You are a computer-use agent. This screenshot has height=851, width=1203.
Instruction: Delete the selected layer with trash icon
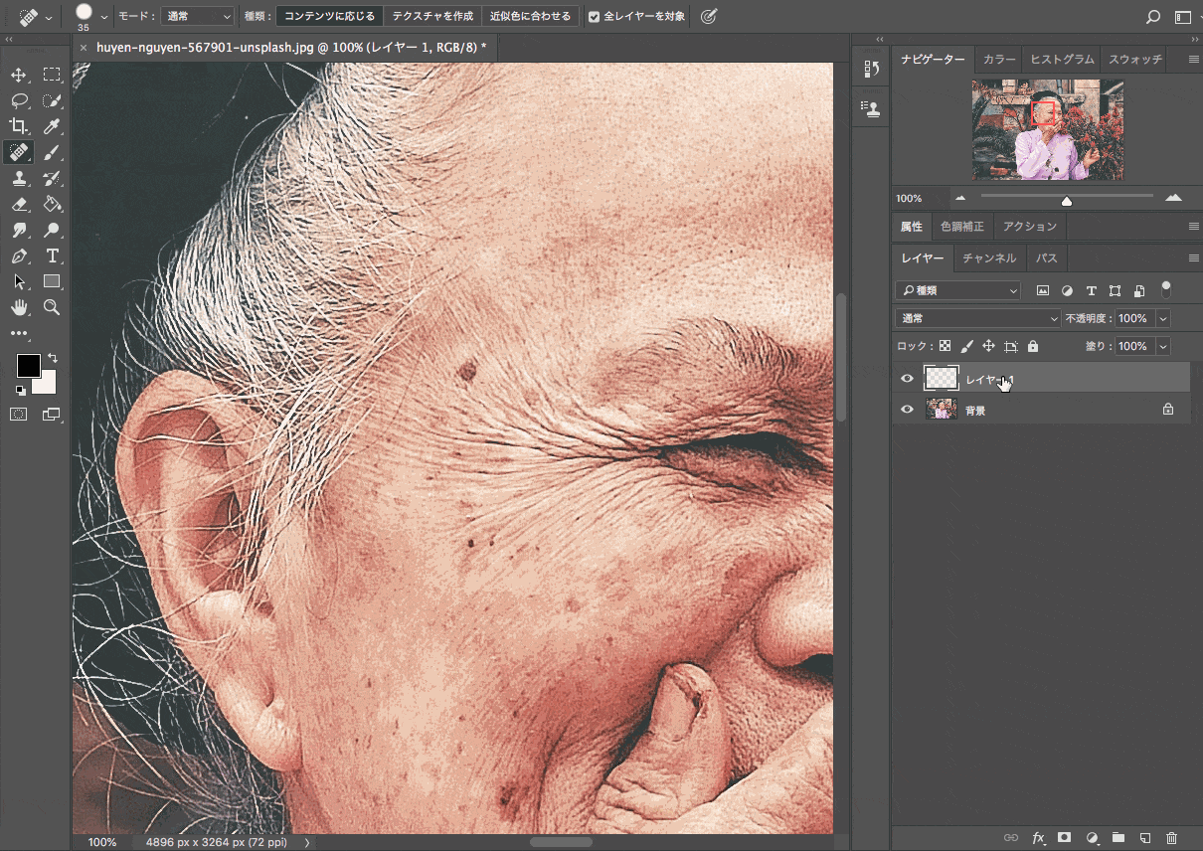coord(1171,838)
